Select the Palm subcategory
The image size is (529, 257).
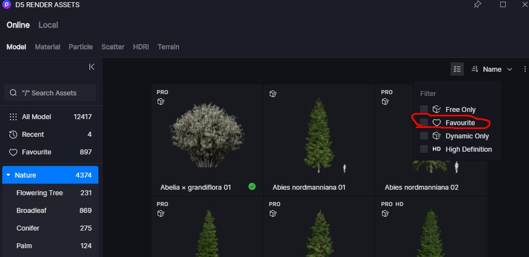(50, 246)
